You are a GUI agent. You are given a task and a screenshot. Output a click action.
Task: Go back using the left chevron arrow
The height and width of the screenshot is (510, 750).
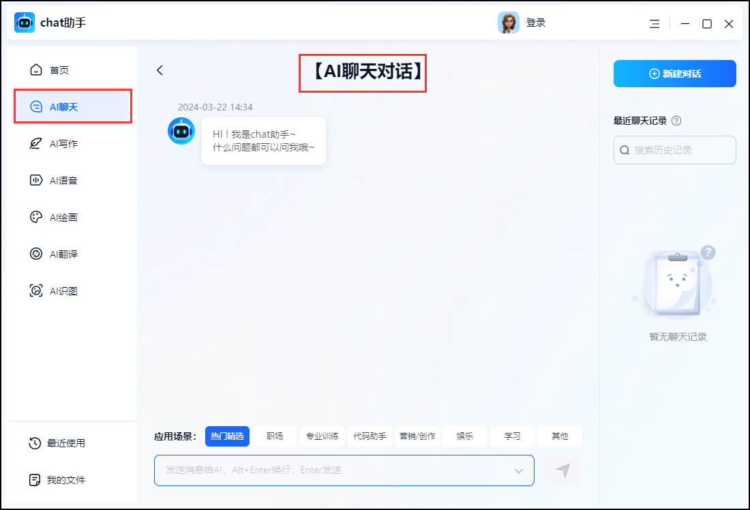[160, 70]
